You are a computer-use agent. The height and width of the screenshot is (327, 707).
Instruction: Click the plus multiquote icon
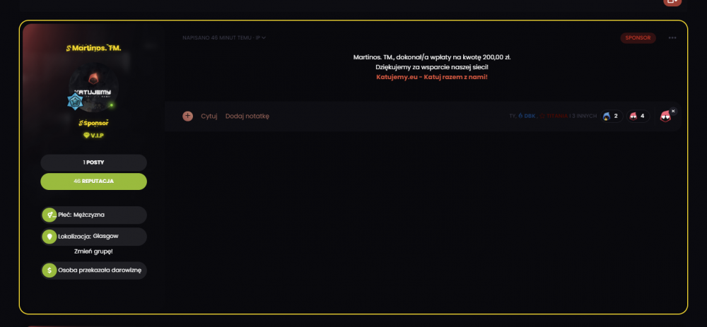187,117
